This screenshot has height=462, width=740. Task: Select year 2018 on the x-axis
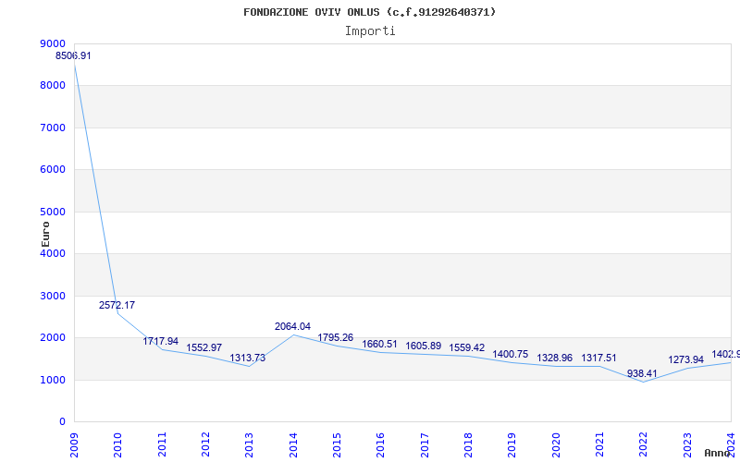[x=468, y=440]
